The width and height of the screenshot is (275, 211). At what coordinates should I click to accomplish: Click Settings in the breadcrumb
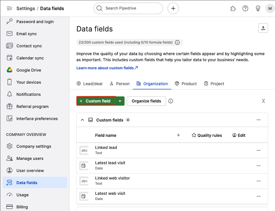click(x=26, y=8)
